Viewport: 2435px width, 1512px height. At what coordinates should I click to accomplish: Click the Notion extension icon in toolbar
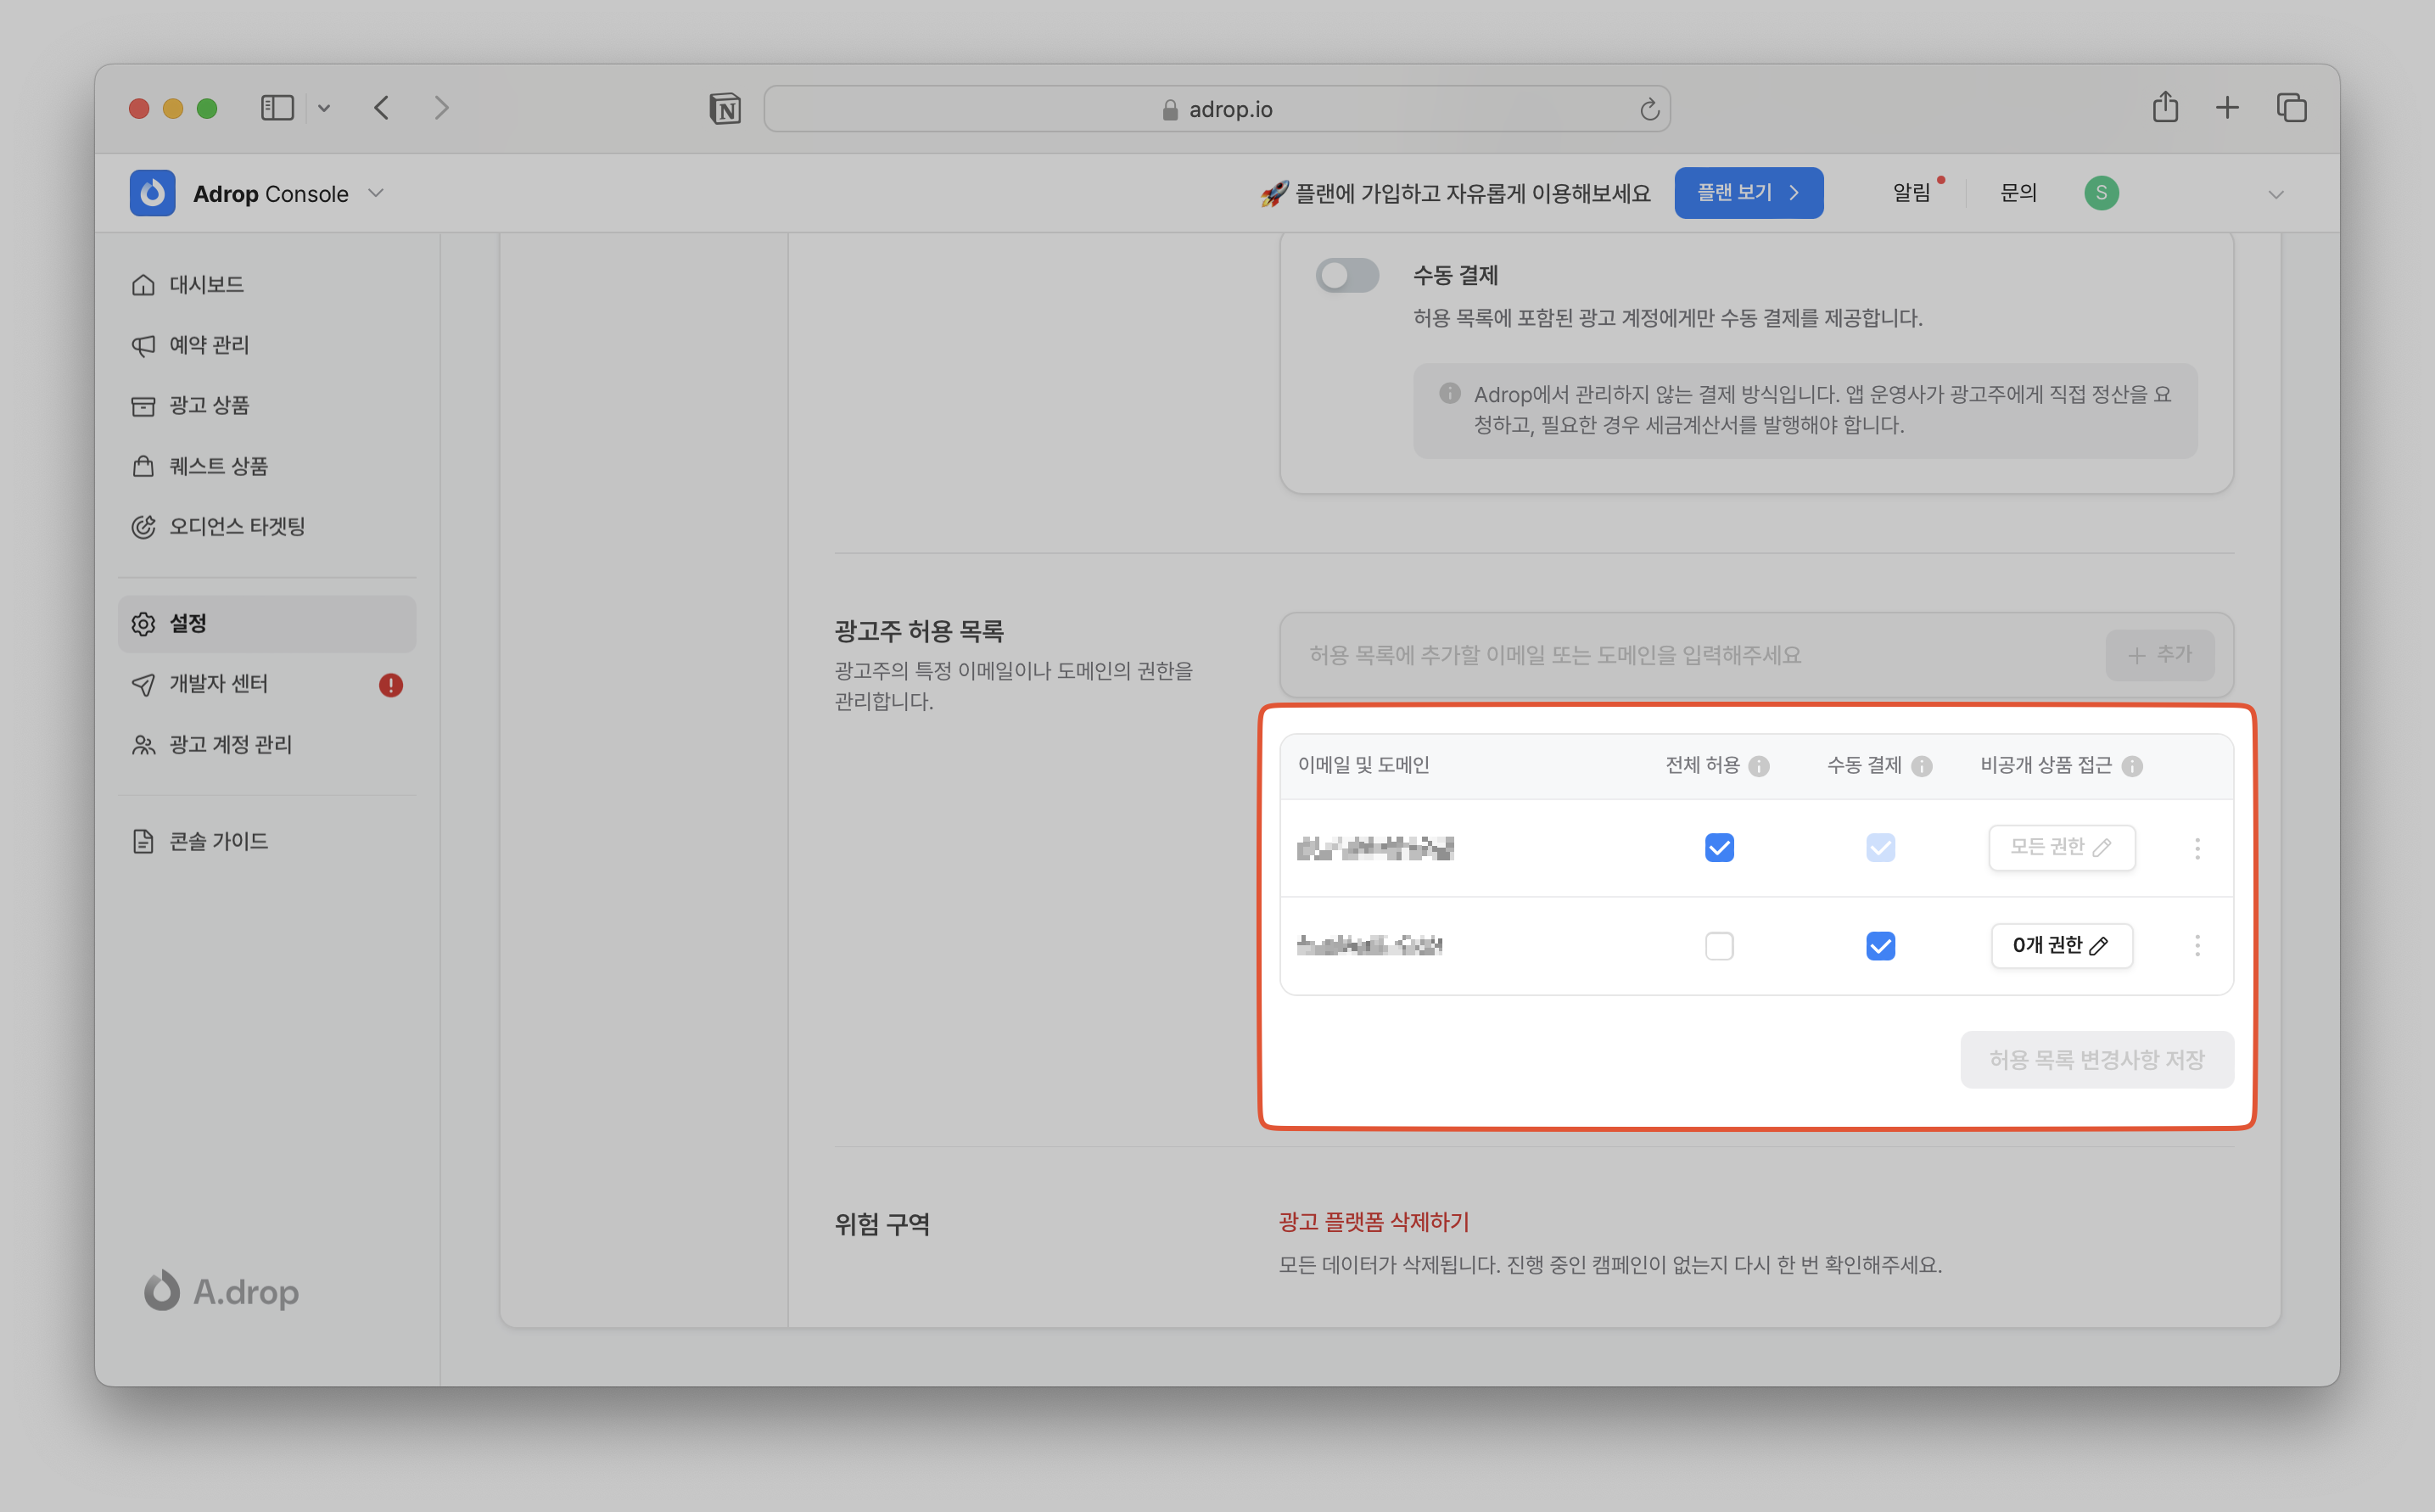click(x=725, y=108)
